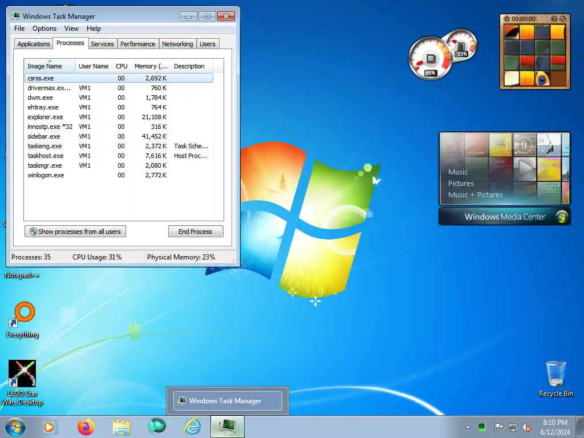Viewport: 584px width, 438px height.
Task: Click the Show desktop button at taskbar end
Action: click(580, 427)
